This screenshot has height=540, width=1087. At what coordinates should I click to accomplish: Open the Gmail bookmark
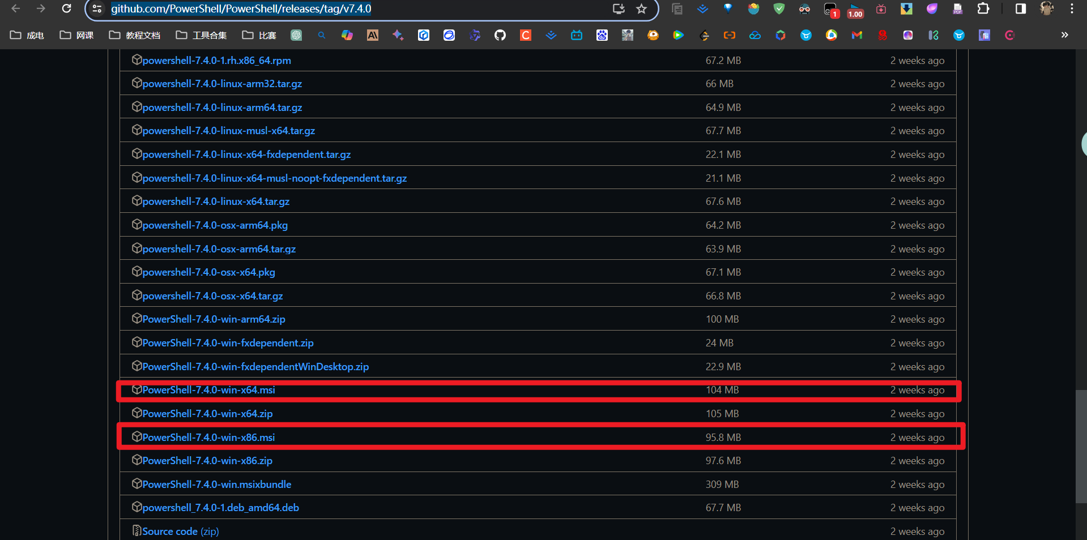click(x=857, y=35)
